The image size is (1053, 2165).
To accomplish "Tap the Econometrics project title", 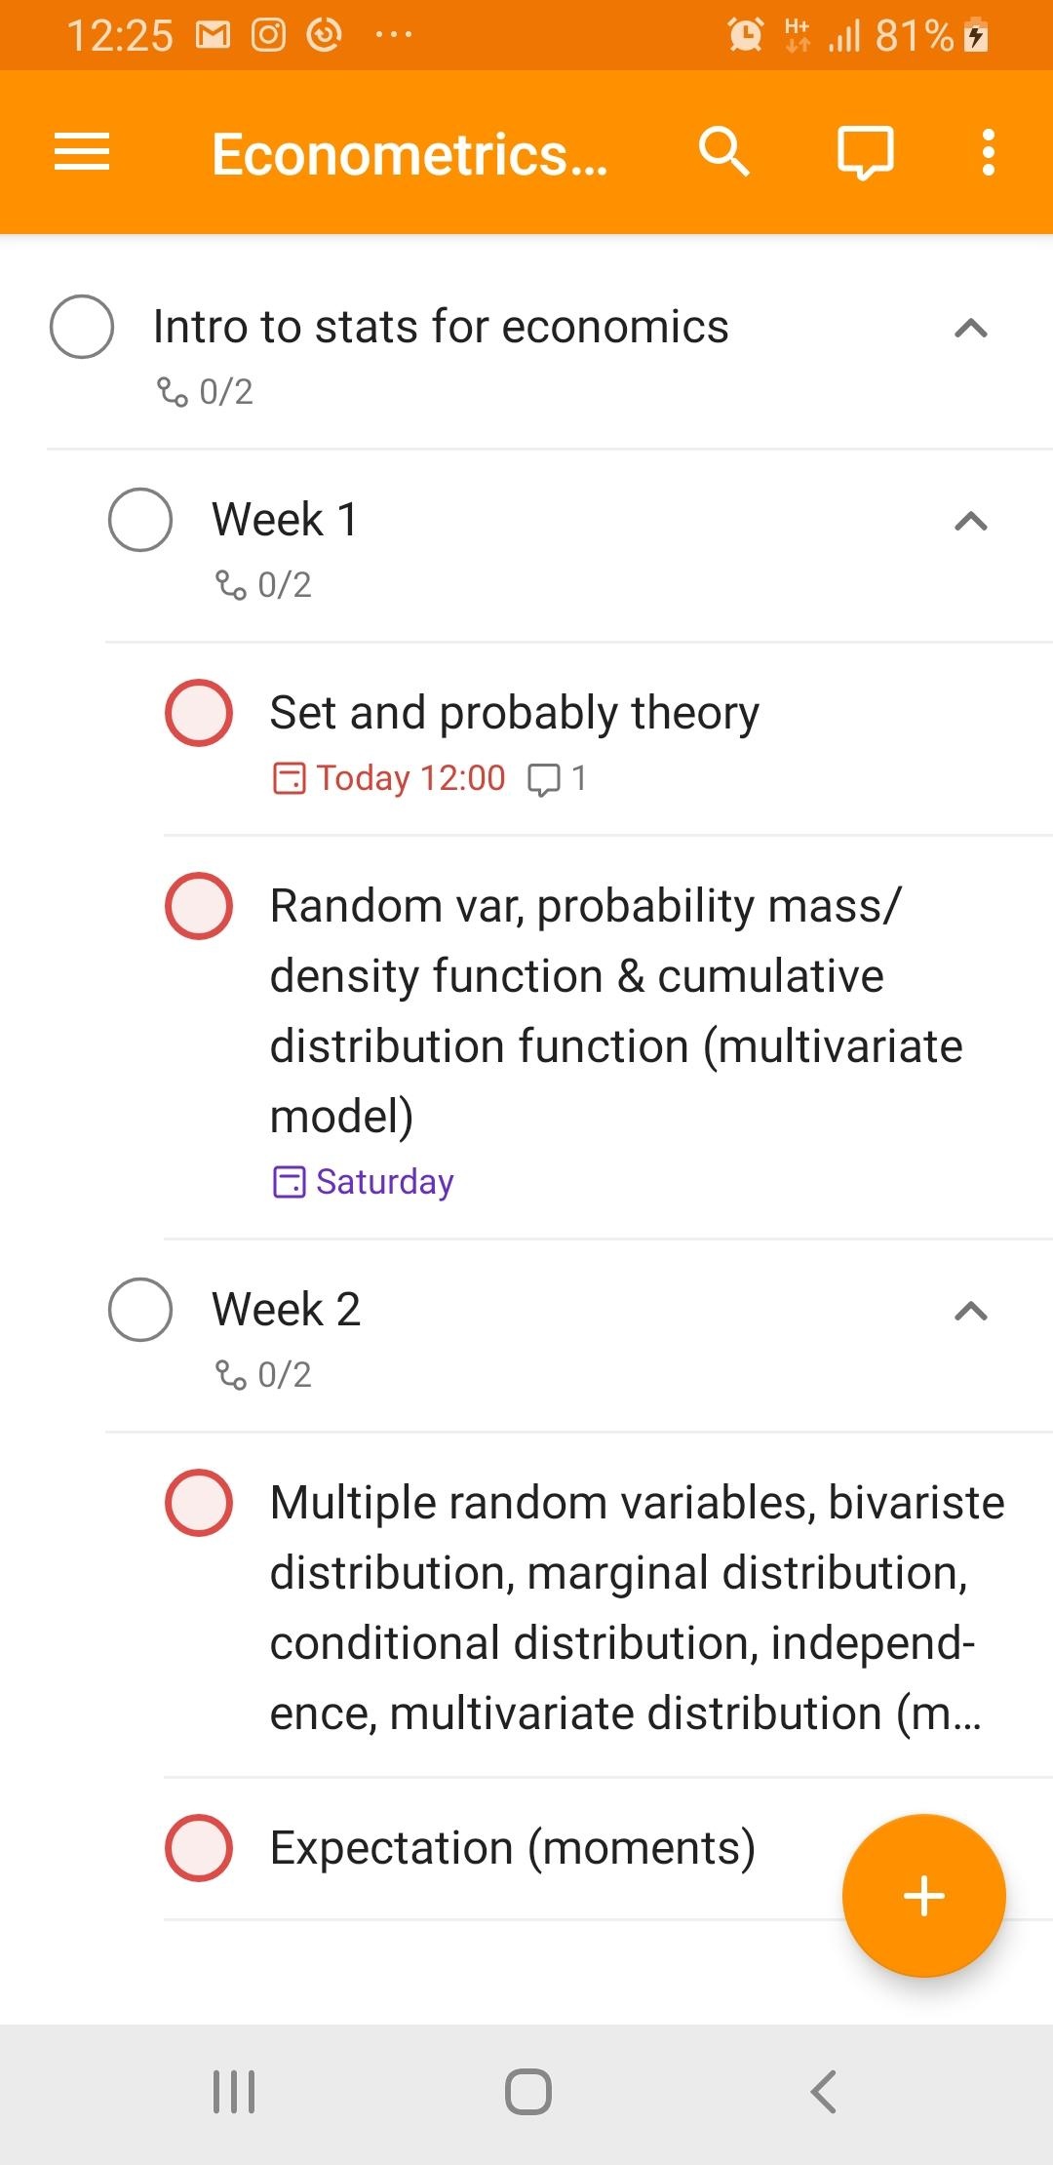I will pos(409,154).
